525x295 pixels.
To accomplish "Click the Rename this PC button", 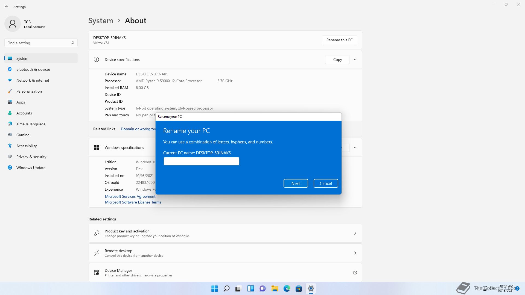I will (339, 40).
